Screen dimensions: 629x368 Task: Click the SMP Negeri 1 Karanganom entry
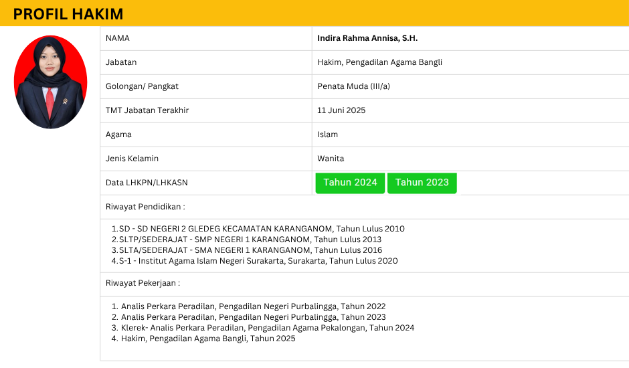pyautogui.click(x=247, y=240)
